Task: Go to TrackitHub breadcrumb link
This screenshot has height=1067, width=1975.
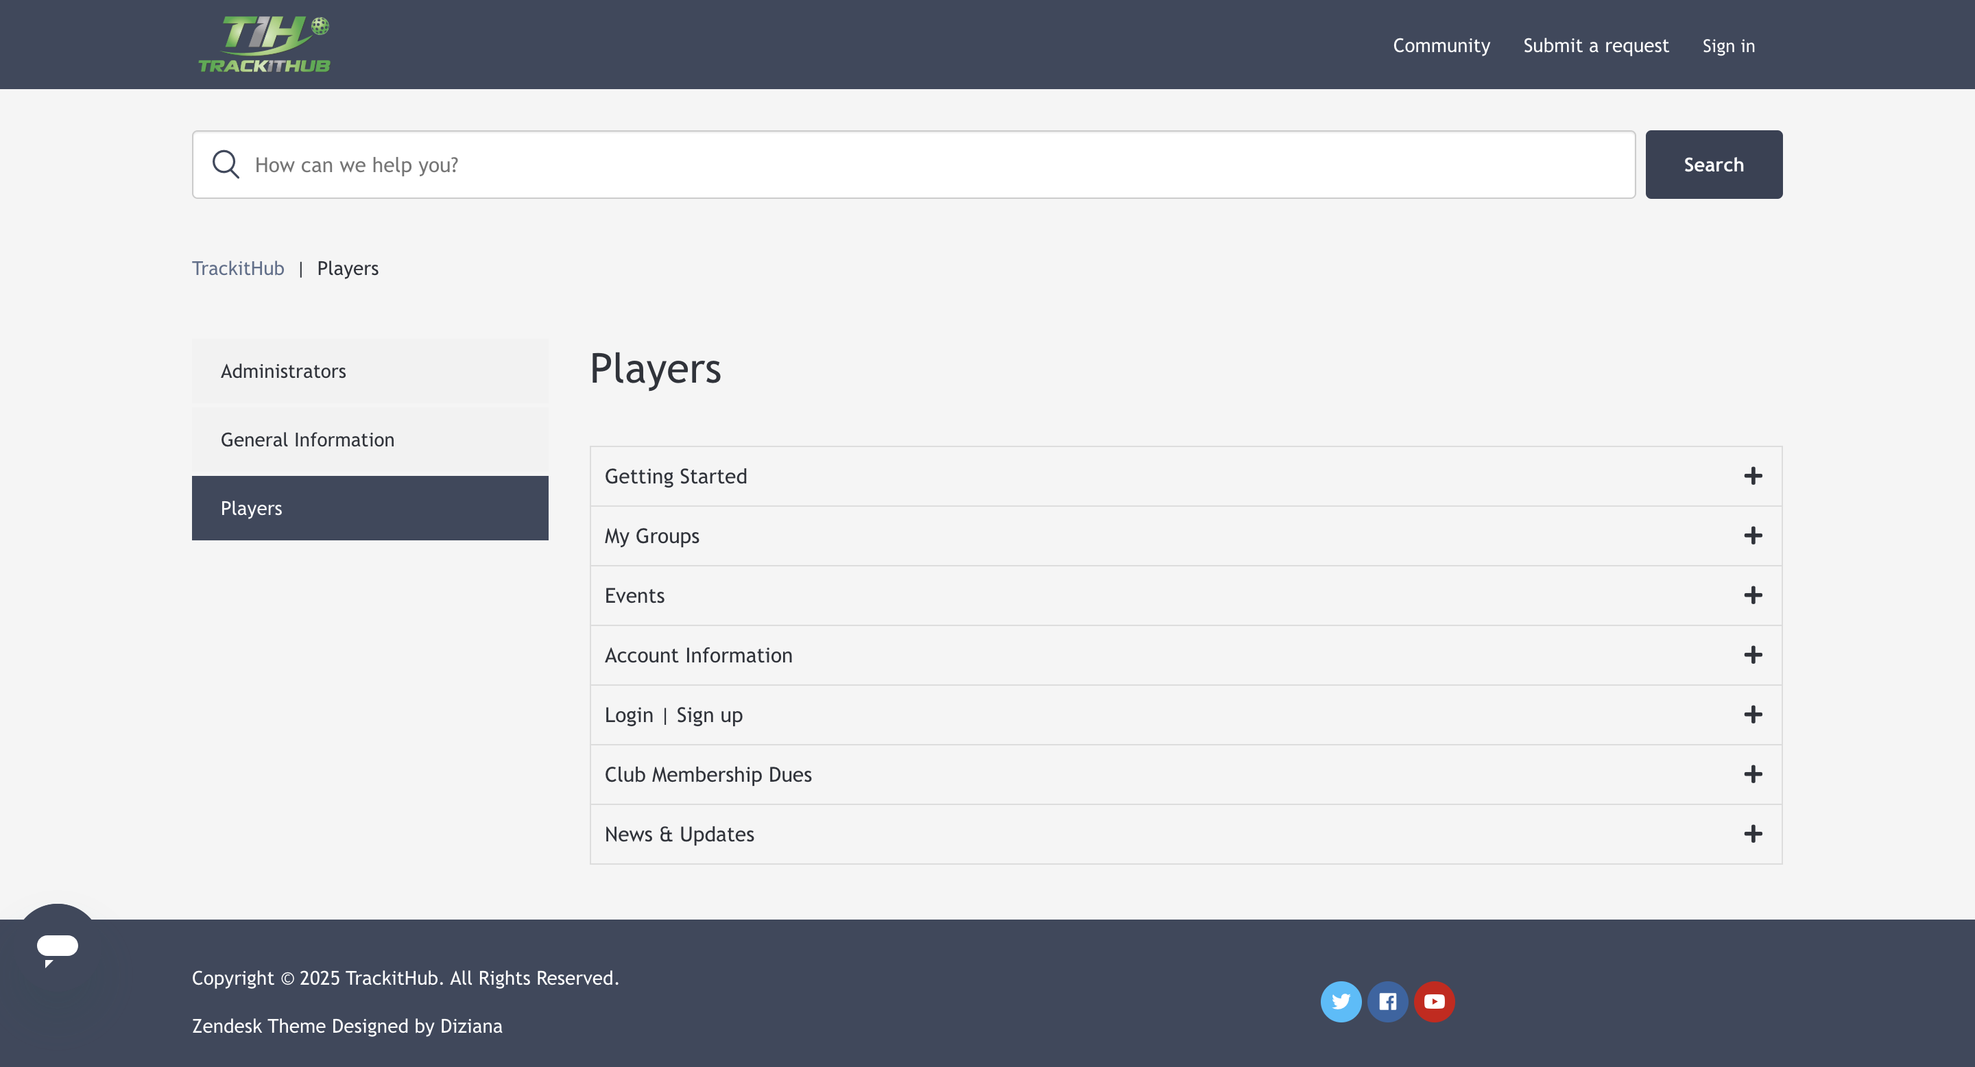Action: (238, 268)
